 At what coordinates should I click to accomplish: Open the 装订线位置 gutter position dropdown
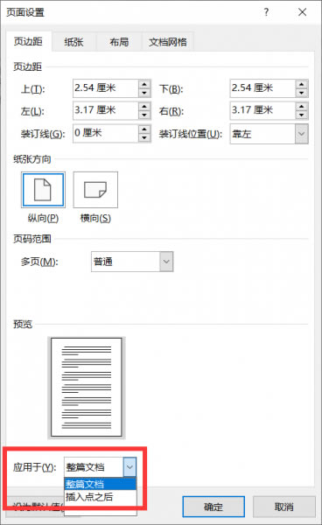(302, 134)
